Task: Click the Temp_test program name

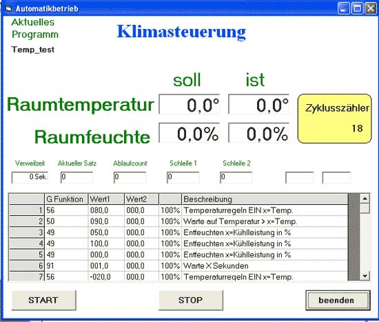Action: pyautogui.click(x=33, y=50)
